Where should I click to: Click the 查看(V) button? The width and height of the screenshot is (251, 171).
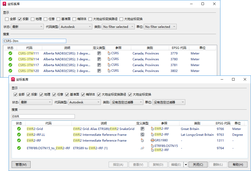click(x=138, y=165)
